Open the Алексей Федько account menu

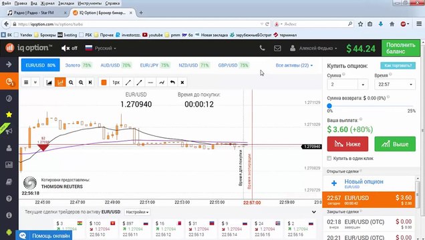313,48
